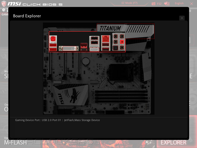Change language via English in BIOS header
Viewport: 197px width, 148px height.
pos(179,3)
